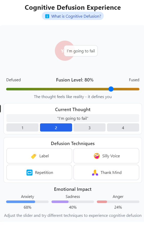Select thought number 2
Screen dimensions: 144x225
point(56,127)
